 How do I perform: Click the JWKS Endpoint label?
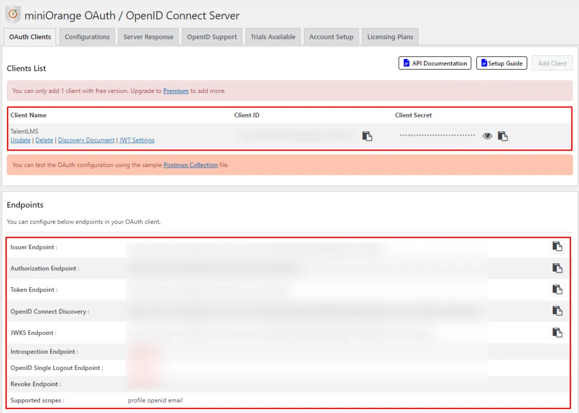tap(33, 333)
